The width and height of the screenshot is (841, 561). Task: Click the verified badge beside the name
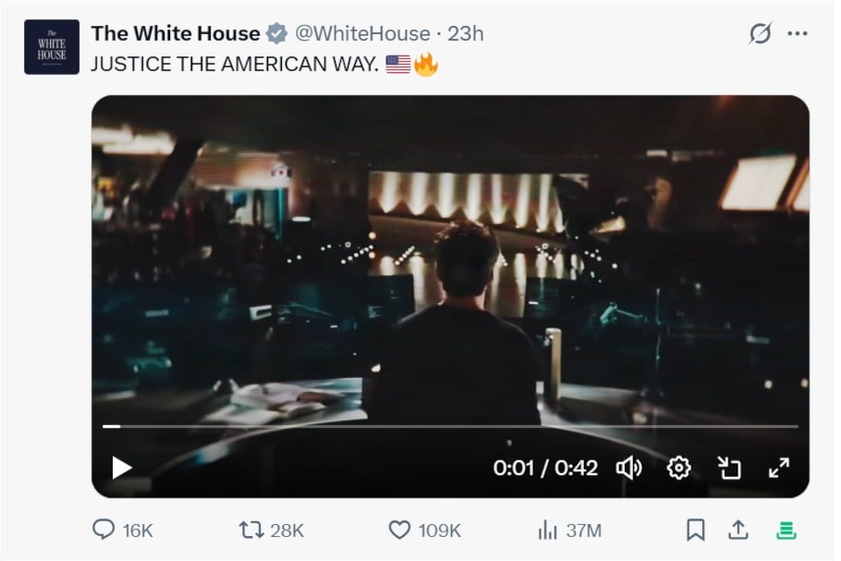276,34
